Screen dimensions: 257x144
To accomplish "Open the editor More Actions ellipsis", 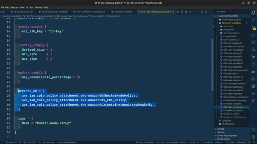I will [210, 12].
